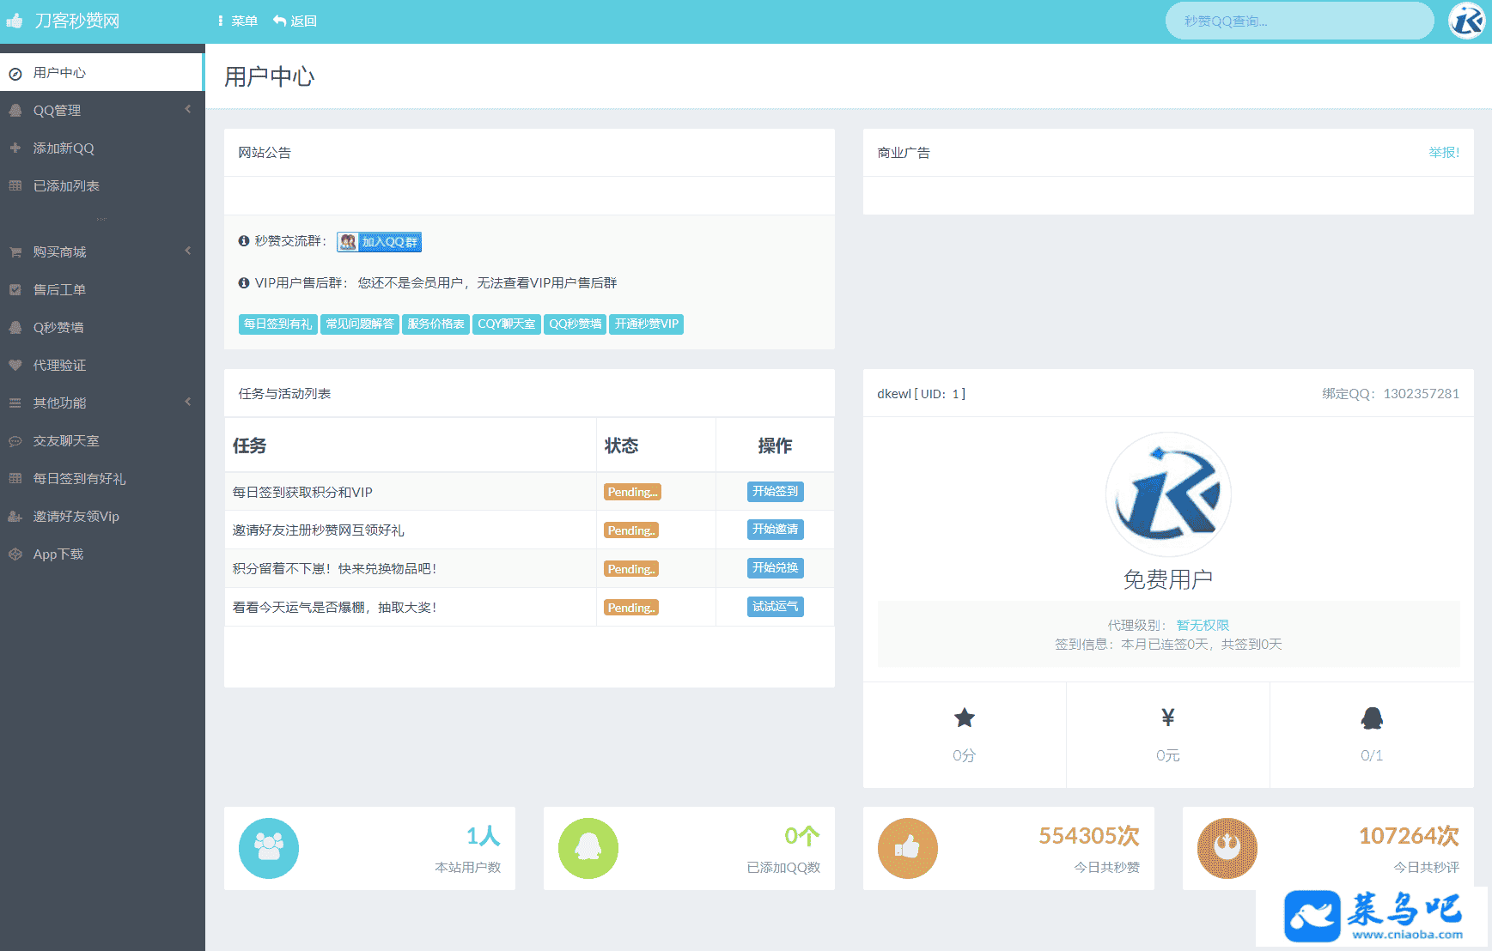Expand the 购买商城 sidebar submenu
The width and height of the screenshot is (1492, 951).
click(101, 251)
